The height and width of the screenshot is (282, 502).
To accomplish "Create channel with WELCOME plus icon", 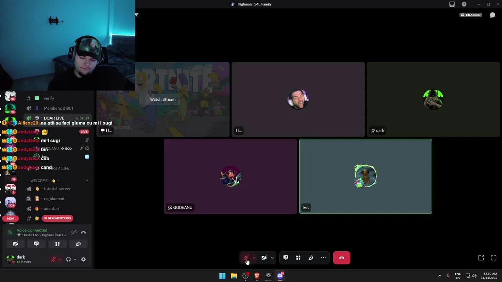I will point(87,181).
